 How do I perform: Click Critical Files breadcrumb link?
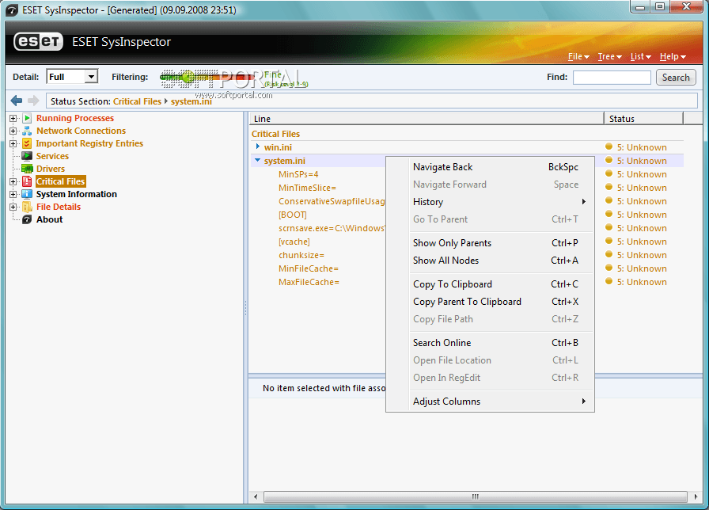(137, 101)
